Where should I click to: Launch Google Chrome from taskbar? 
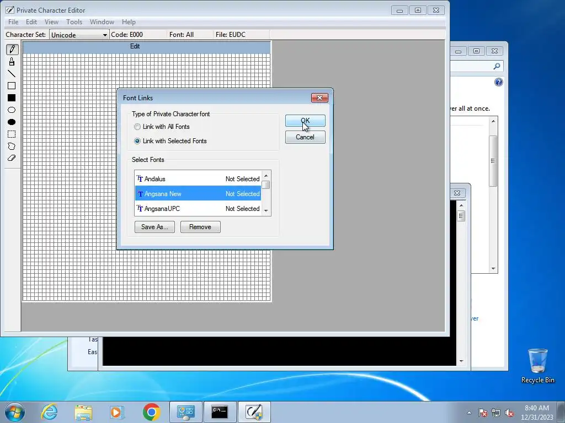(x=151, y=412)
